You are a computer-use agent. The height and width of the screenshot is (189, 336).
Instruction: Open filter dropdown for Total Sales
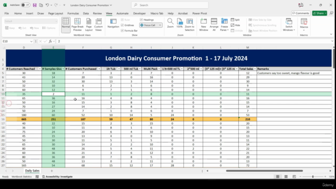(255, 69)
